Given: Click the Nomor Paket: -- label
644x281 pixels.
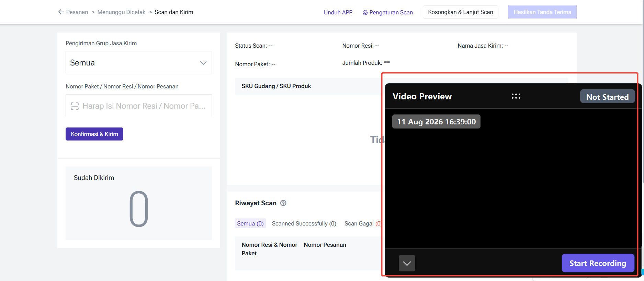Looking at the screenshot, I should tap(255, 64).
